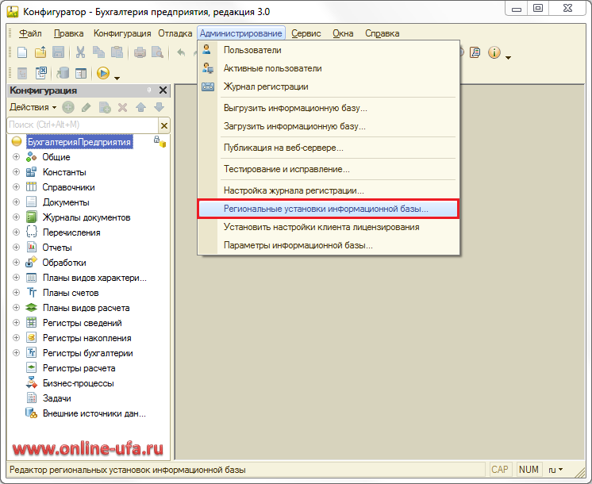592x484 pixels.
Task: Select the Задачи tree item
Action: (x=56, y=398)
